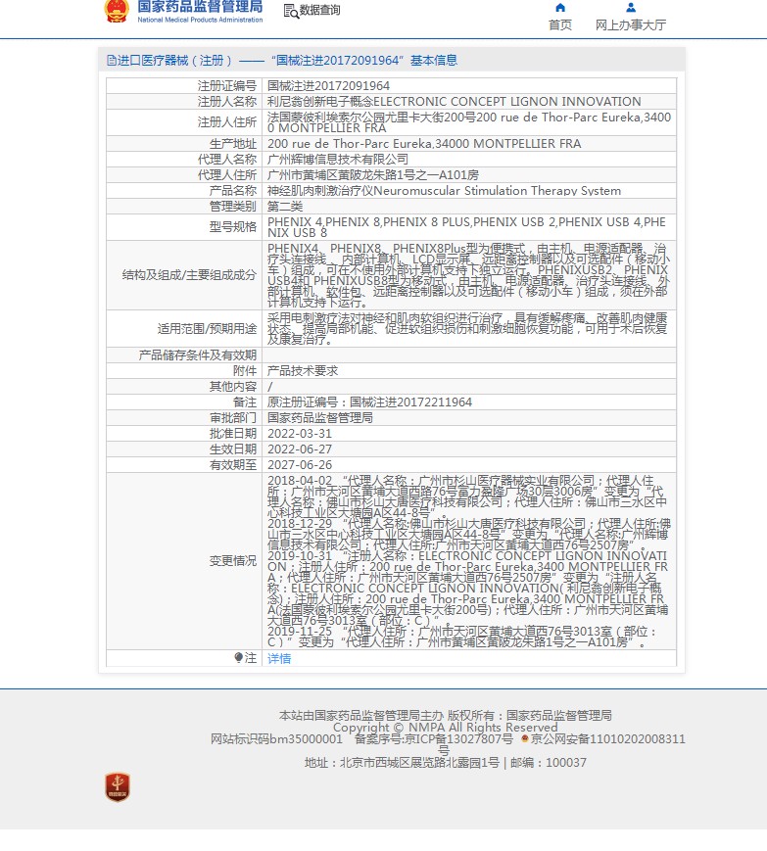
Task: Click the police badge icon by 京公网安备
Action: [x=525, y=738]
